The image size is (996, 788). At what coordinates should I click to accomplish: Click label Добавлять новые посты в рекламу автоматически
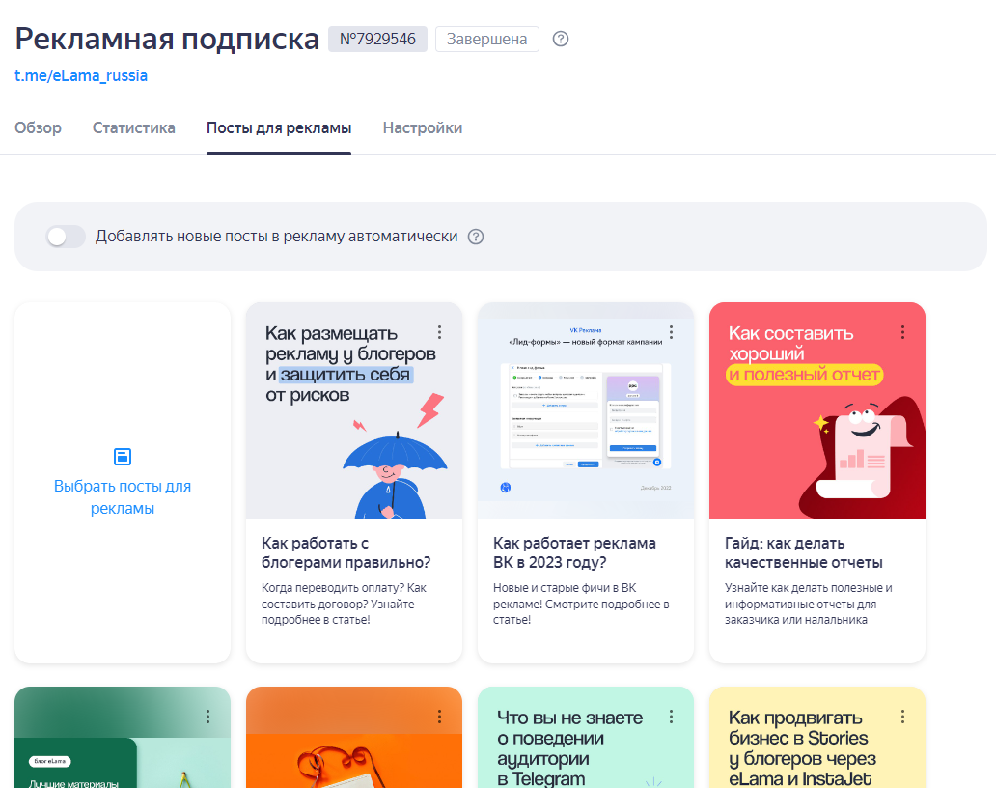point(276,237)
